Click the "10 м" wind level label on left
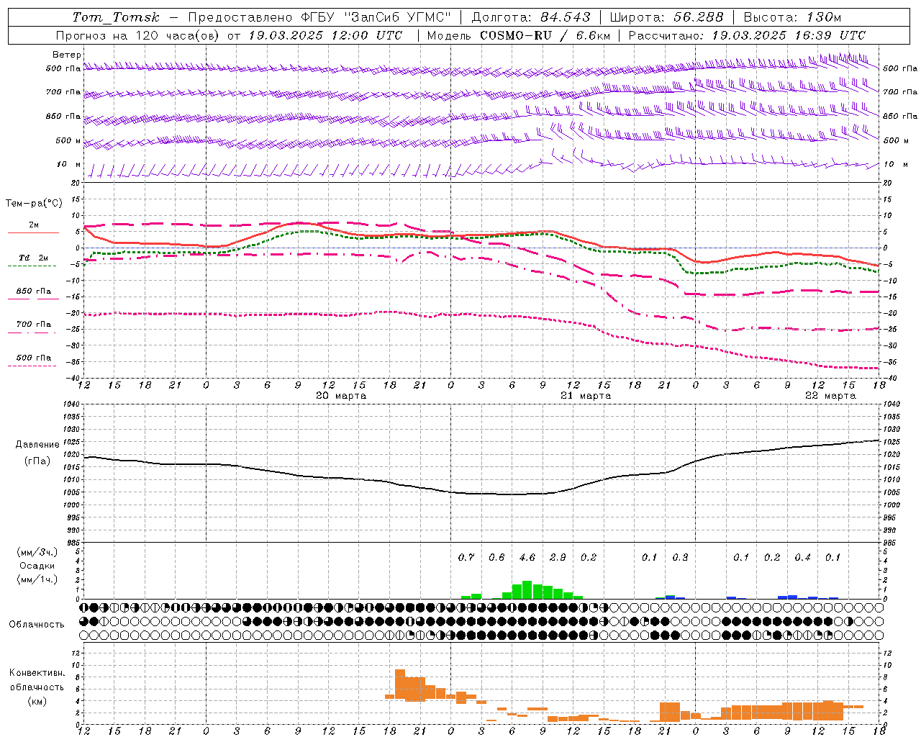Screen dimensions: 921x737 coord(69,165)
